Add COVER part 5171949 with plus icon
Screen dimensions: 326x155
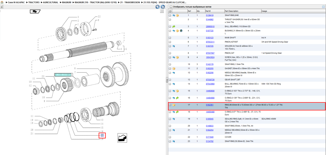[x=170, y=137]
